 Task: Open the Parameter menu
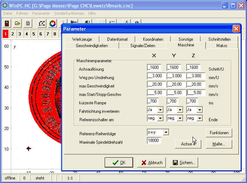point(41,13)
